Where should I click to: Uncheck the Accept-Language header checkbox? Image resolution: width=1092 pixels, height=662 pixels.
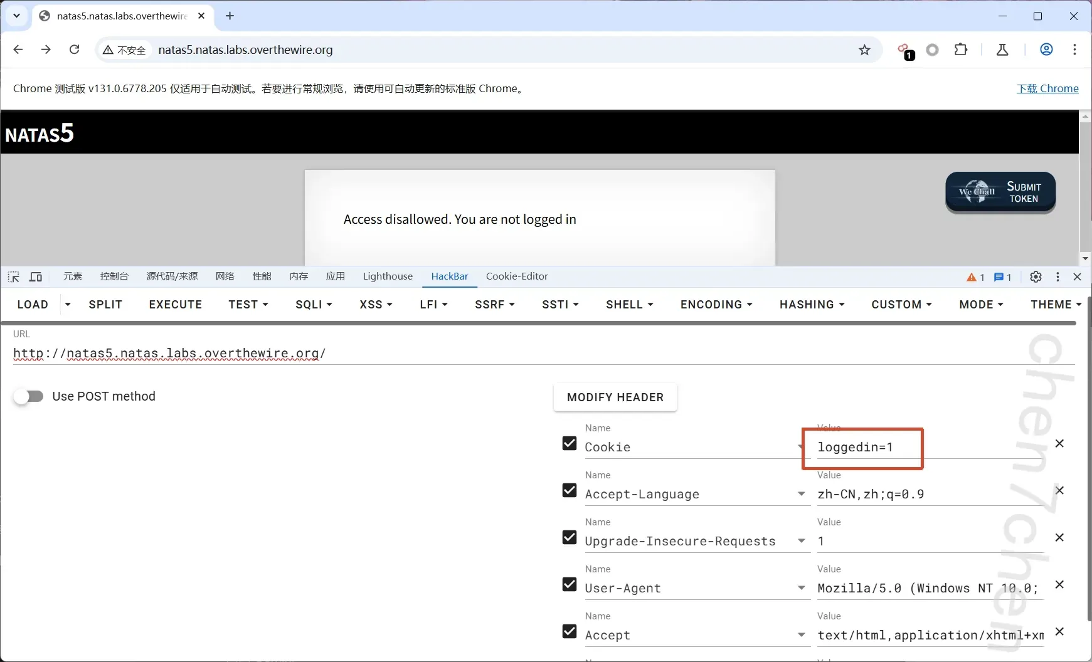pyautogui.click(x=570, y=490)
